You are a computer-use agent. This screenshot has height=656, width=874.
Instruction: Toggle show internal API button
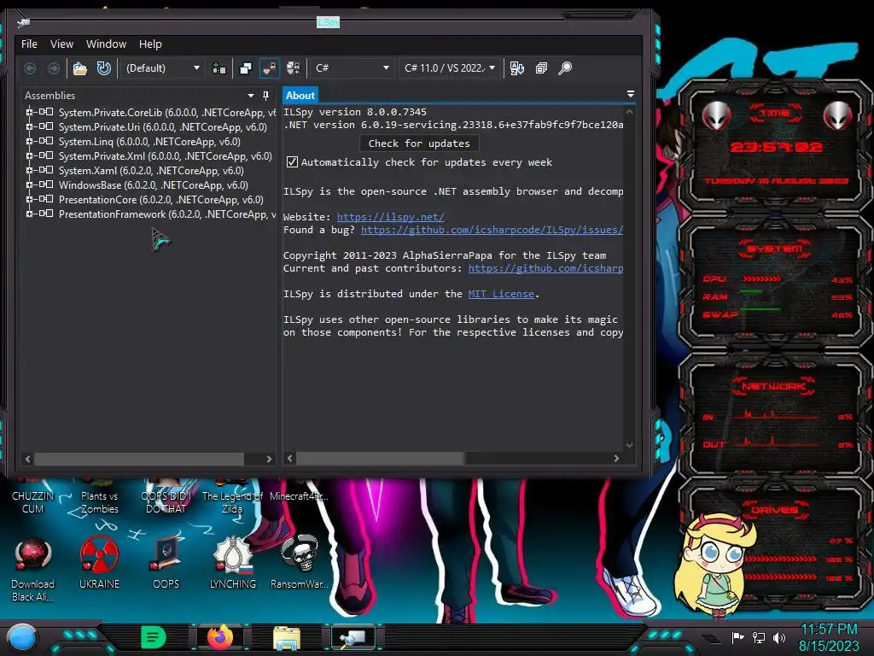(x=270, y=68)
